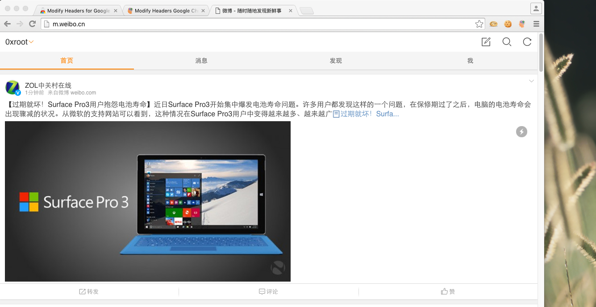Open the 过期就坏！Surfa... article link
Screen dimensions: 596x307
[x=366, y=114]
